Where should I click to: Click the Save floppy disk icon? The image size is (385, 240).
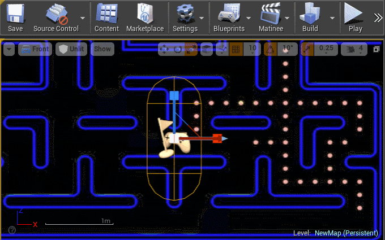15,13
